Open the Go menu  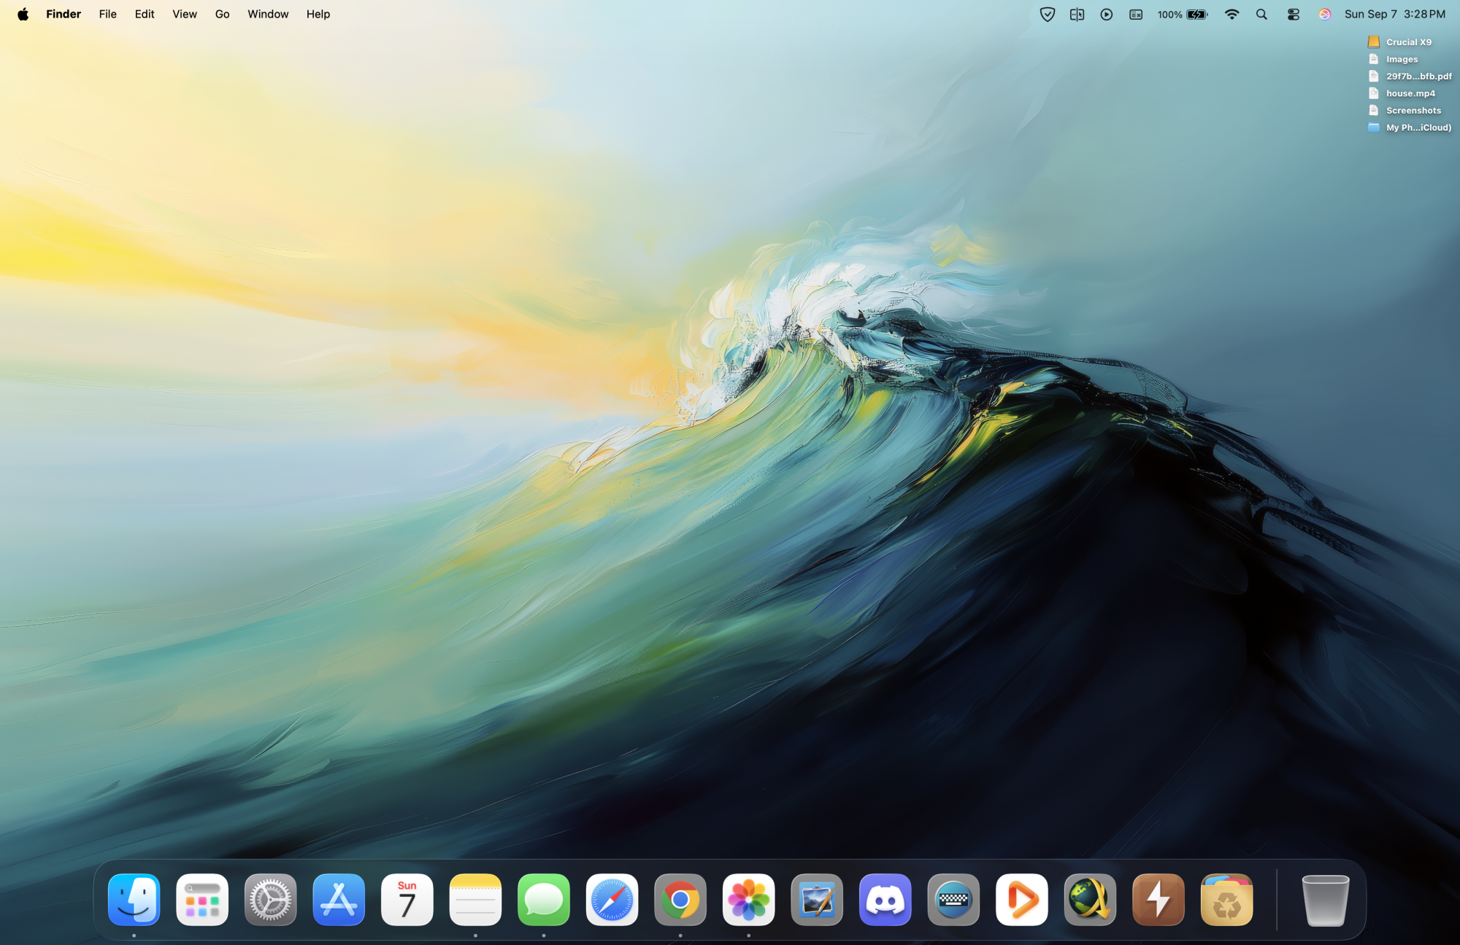pyautogui.click(x=222, y=15)
